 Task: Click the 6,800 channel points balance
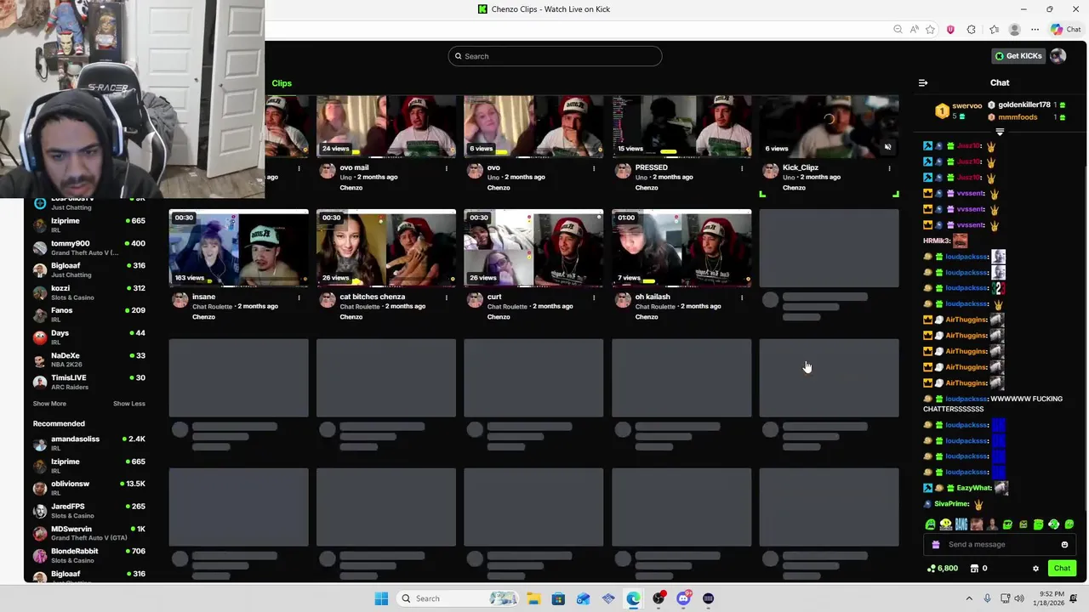(943, 569)
